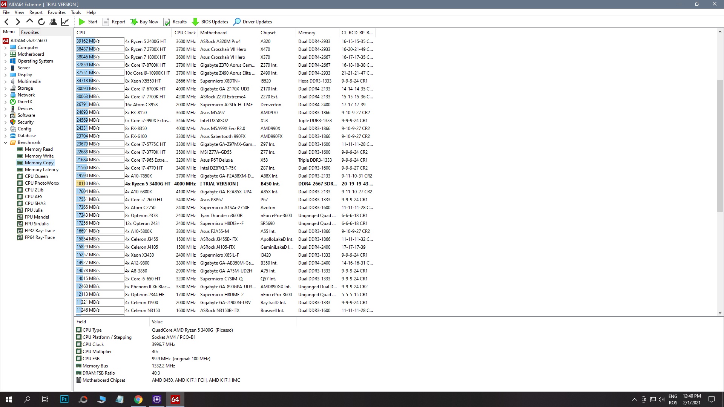Select the 39162 MB/s result row
Image resolution: width=724 pixels, height=407 pixels.
click(x=225, y=41)
